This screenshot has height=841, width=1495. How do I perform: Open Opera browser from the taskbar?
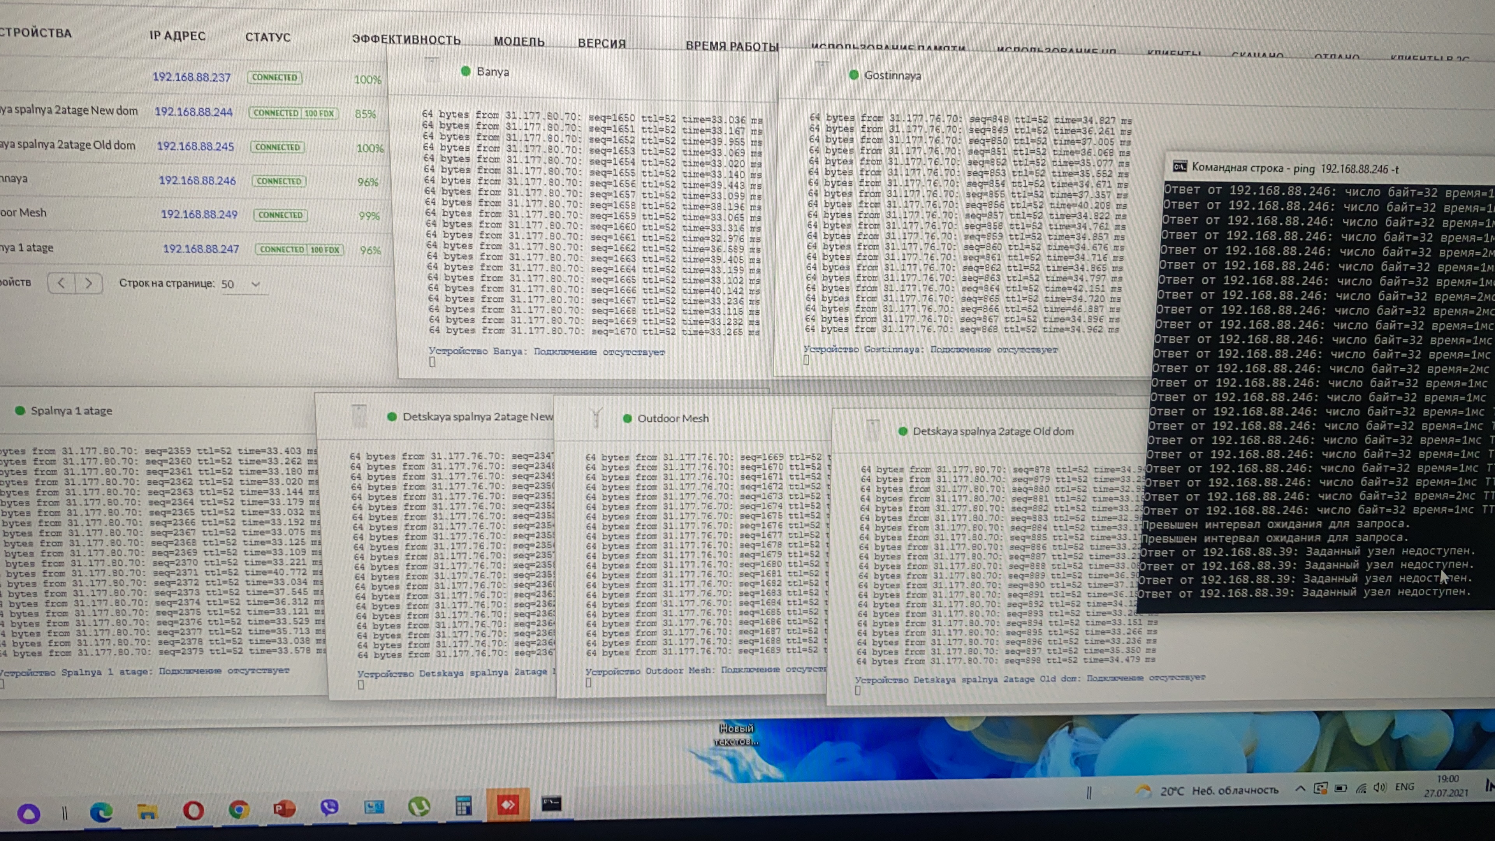[x=193, y=810]
